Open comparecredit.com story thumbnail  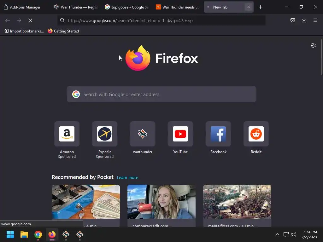click(161, 202)
